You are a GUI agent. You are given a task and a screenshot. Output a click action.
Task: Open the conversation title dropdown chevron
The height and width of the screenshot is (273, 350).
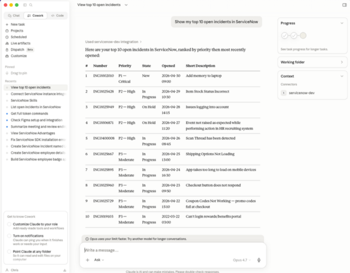coord(126,5)
